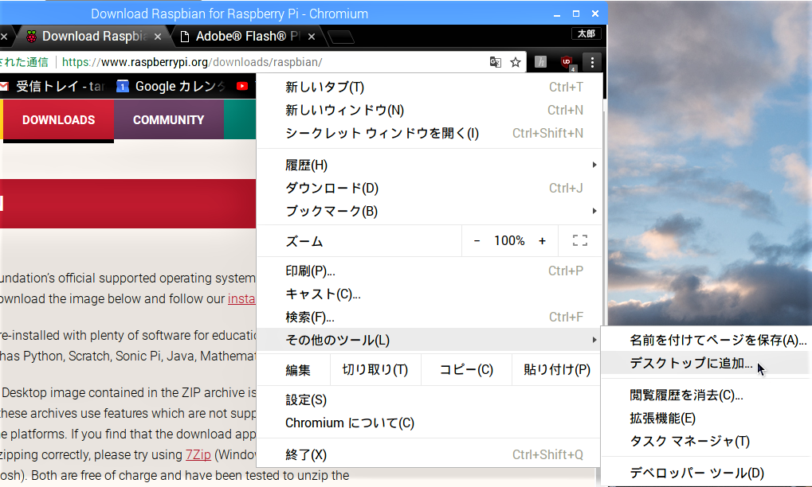Expand the ブックマーク(B) submenu

430,211
